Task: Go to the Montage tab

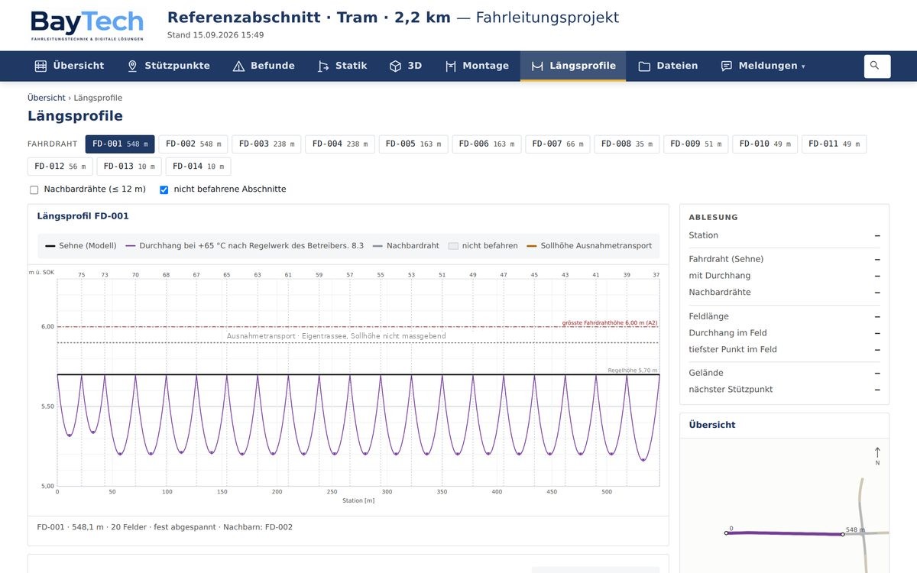Action: [477, 66]
